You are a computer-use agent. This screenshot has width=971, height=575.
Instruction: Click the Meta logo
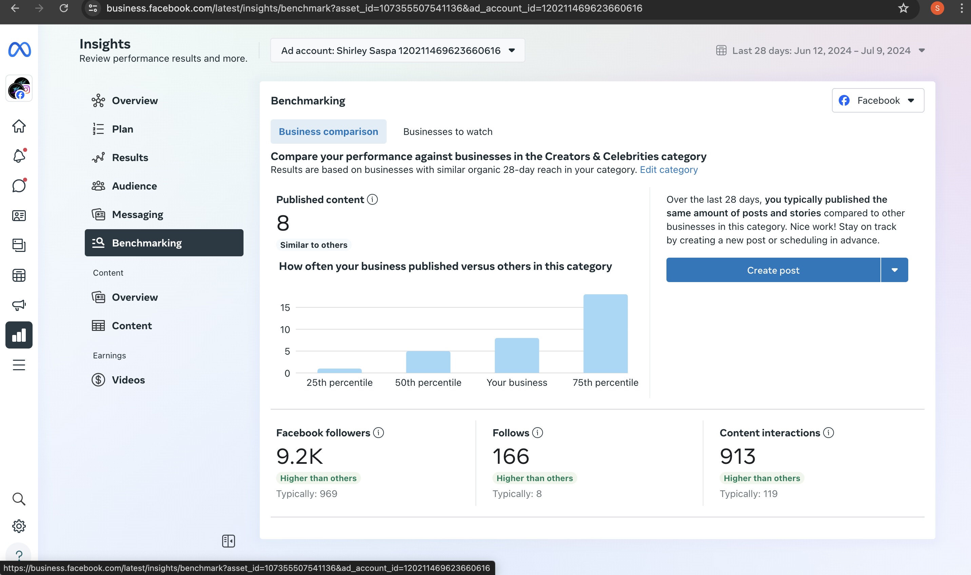(19, 49)
